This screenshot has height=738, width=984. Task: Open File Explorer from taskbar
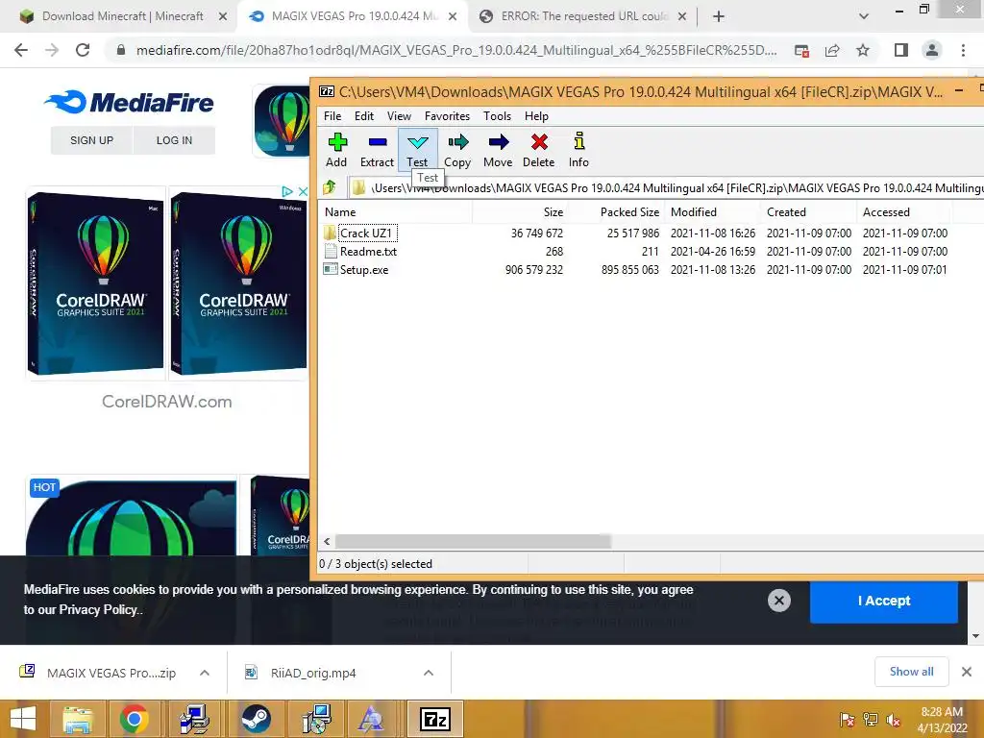(x=77, y=719)
